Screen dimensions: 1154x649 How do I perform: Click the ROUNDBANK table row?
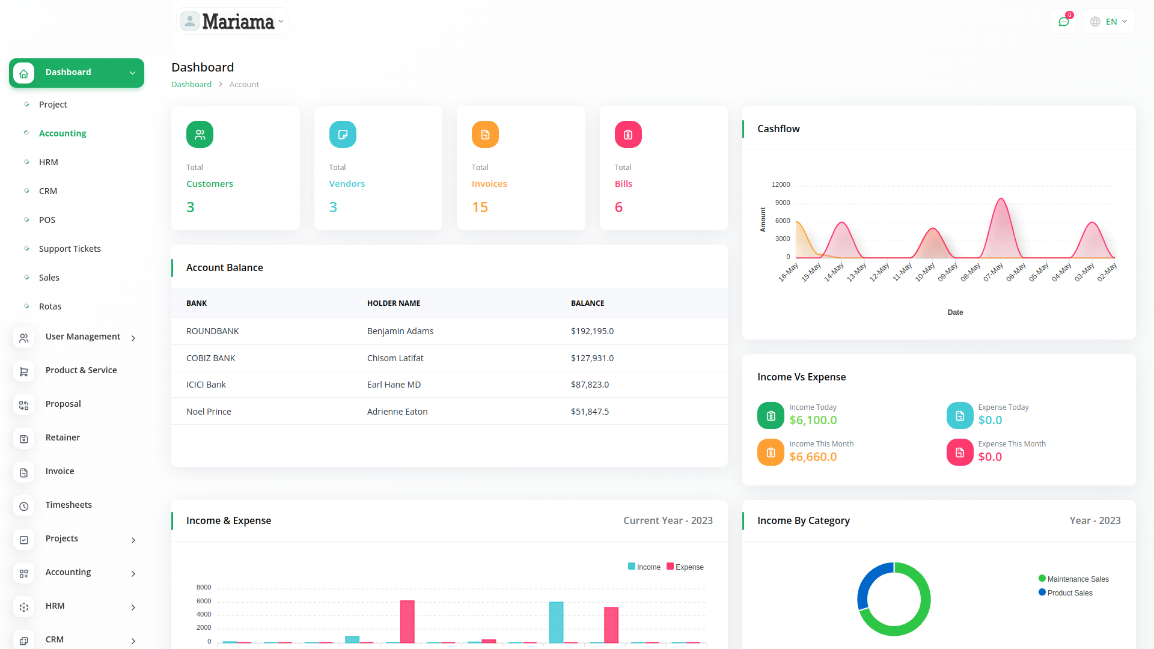[x=450, y=331]
